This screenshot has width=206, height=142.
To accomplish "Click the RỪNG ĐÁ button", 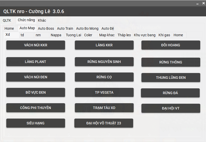I will click(170, 93).
